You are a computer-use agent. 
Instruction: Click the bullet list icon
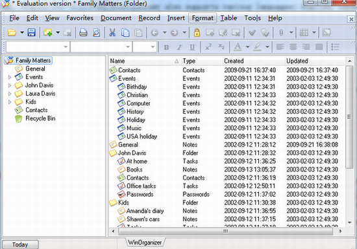pyautogui.click(x=335, y=47)
